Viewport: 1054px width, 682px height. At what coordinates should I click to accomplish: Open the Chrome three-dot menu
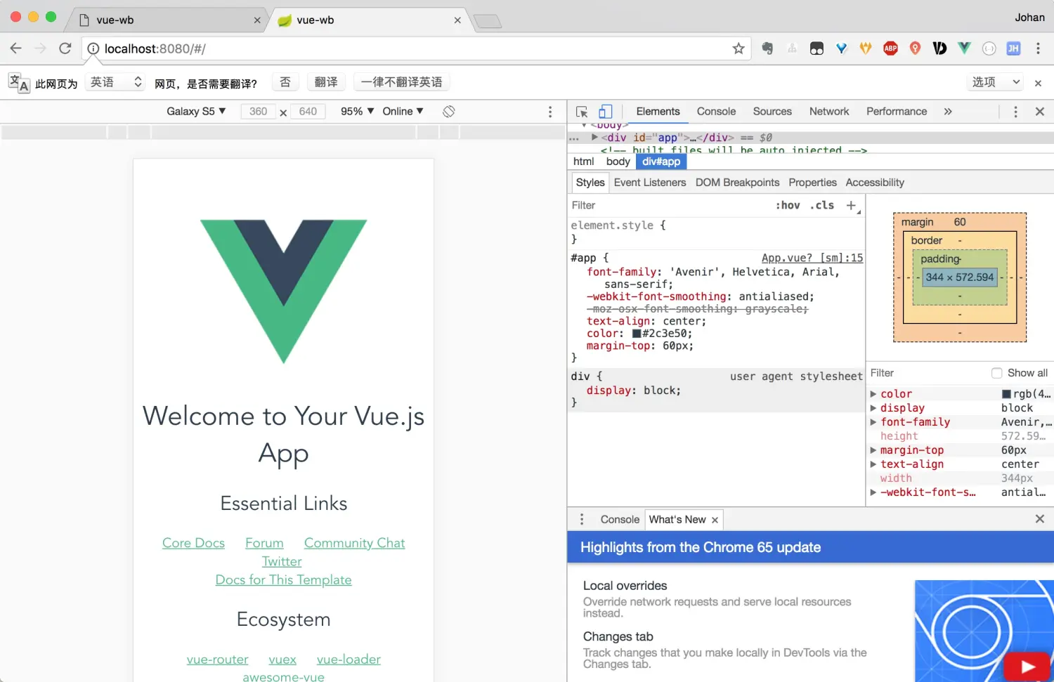point(1038,48)
